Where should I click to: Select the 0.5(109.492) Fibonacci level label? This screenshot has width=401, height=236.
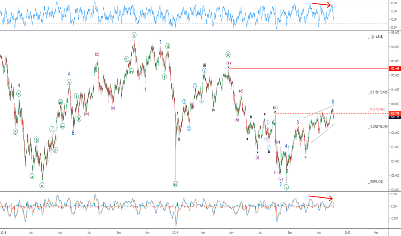pyautogui.click(x=379, y=109)
